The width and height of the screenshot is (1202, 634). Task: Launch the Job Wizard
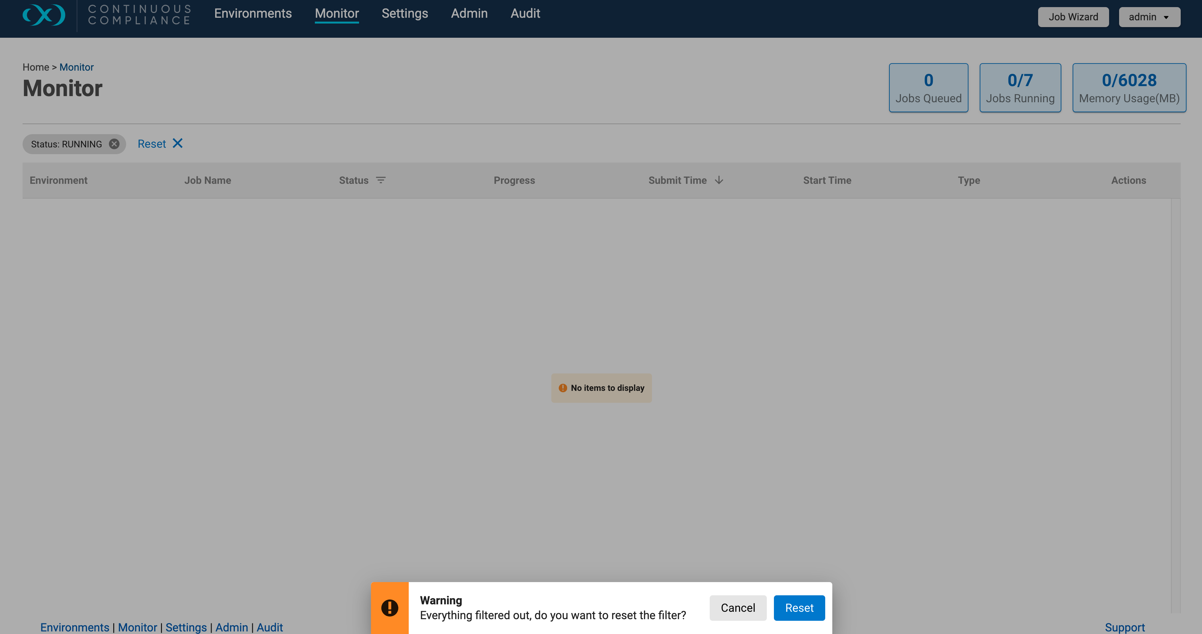tap(1073, 17)
